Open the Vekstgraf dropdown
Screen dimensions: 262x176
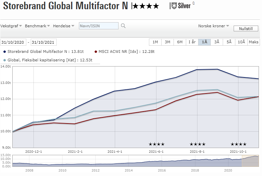[11, 26]
